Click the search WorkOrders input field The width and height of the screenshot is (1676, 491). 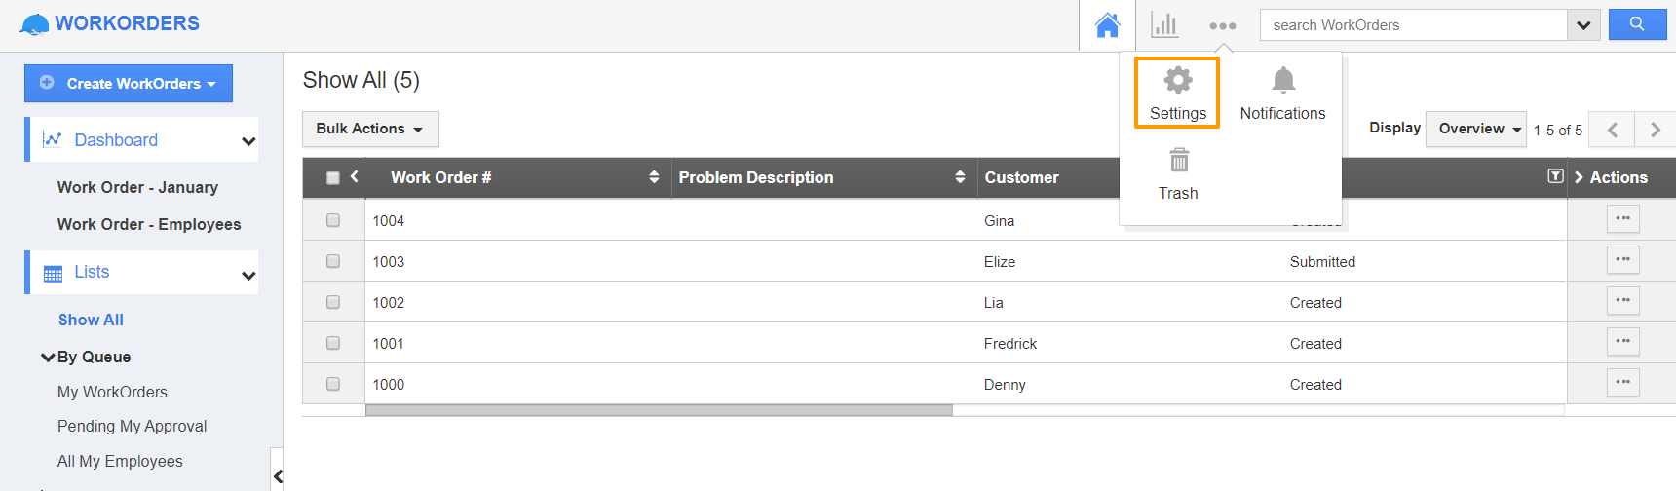coord(1413,25)
